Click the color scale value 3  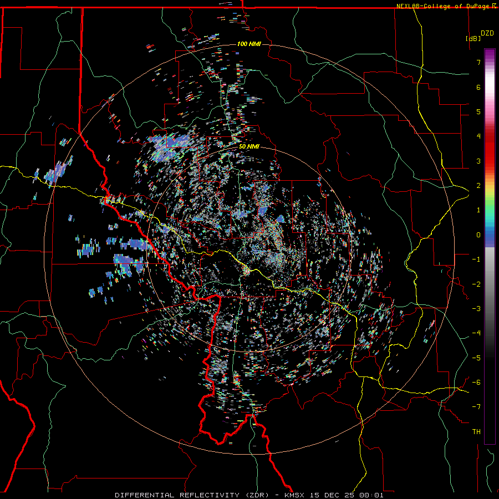pos(478,161)
